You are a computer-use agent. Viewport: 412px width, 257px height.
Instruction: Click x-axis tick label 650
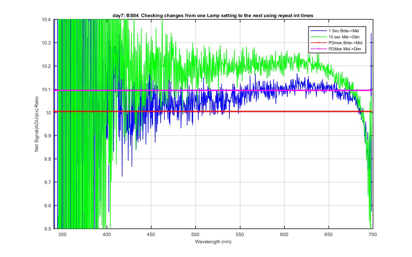click(x=329, y=234)
